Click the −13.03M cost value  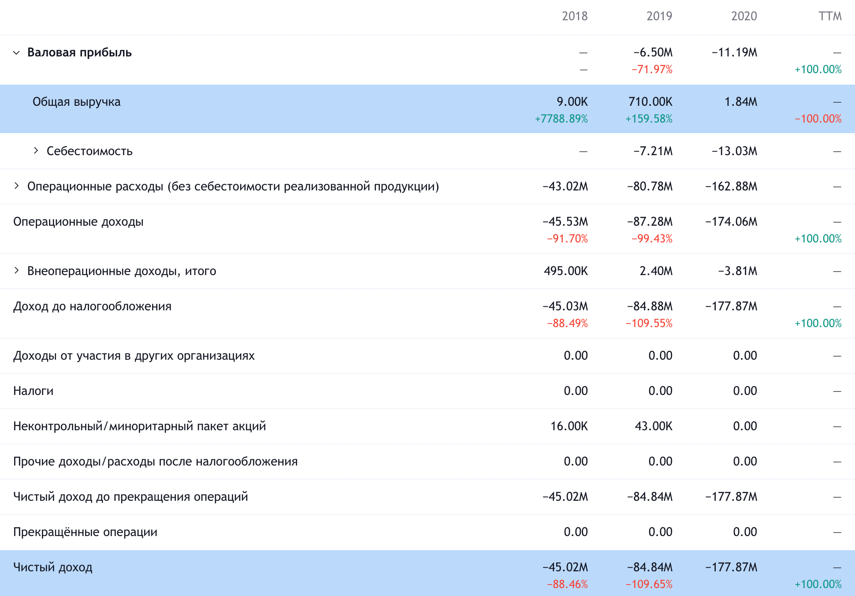(x=735, y=151)
